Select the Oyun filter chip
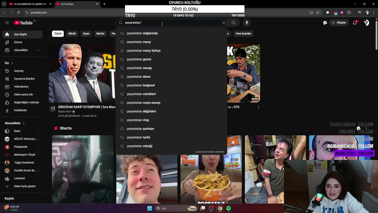 [x=86, y=33]
